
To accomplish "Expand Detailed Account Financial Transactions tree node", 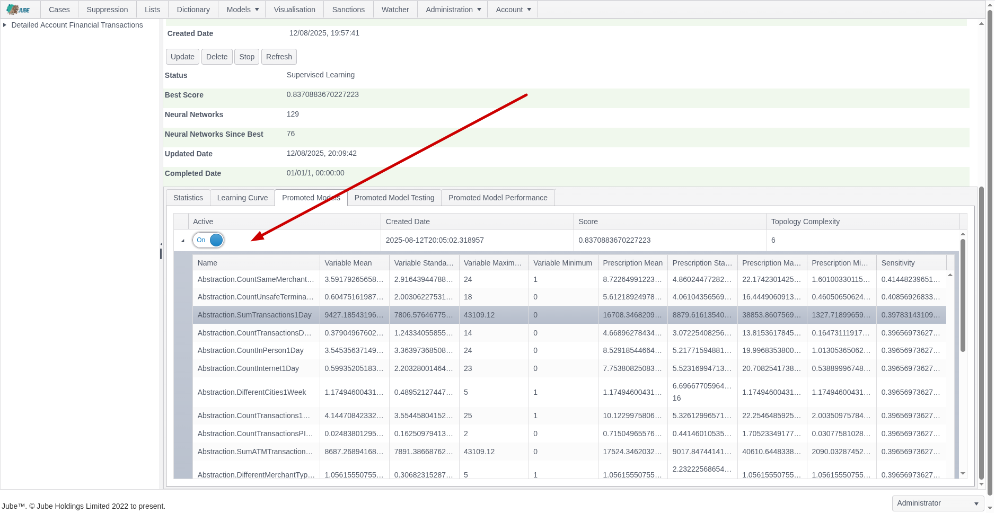I will pos(5,25).
